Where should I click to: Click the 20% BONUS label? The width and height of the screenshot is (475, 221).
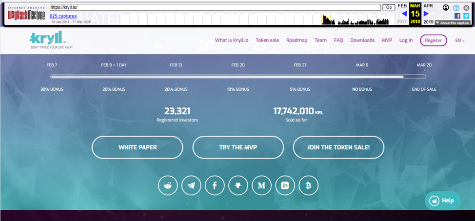coord(176,89)
